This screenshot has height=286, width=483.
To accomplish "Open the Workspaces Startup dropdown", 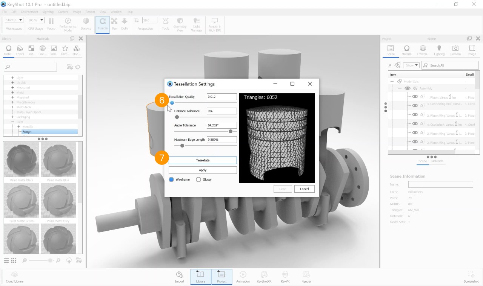I will coord(14,20).
